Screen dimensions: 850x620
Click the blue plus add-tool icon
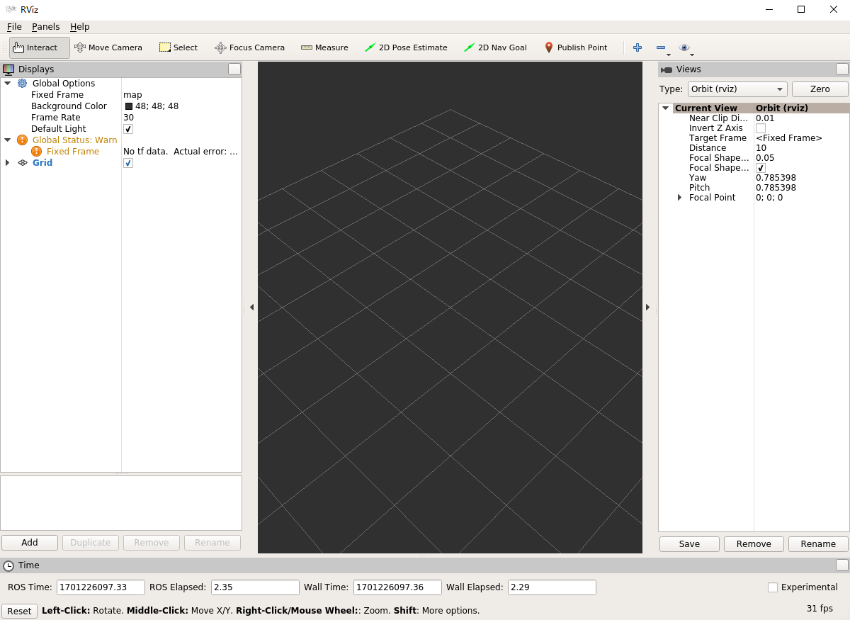pos(637,47)
